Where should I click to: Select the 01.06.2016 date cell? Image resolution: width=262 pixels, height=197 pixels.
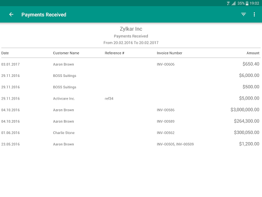tap(10, 133)
